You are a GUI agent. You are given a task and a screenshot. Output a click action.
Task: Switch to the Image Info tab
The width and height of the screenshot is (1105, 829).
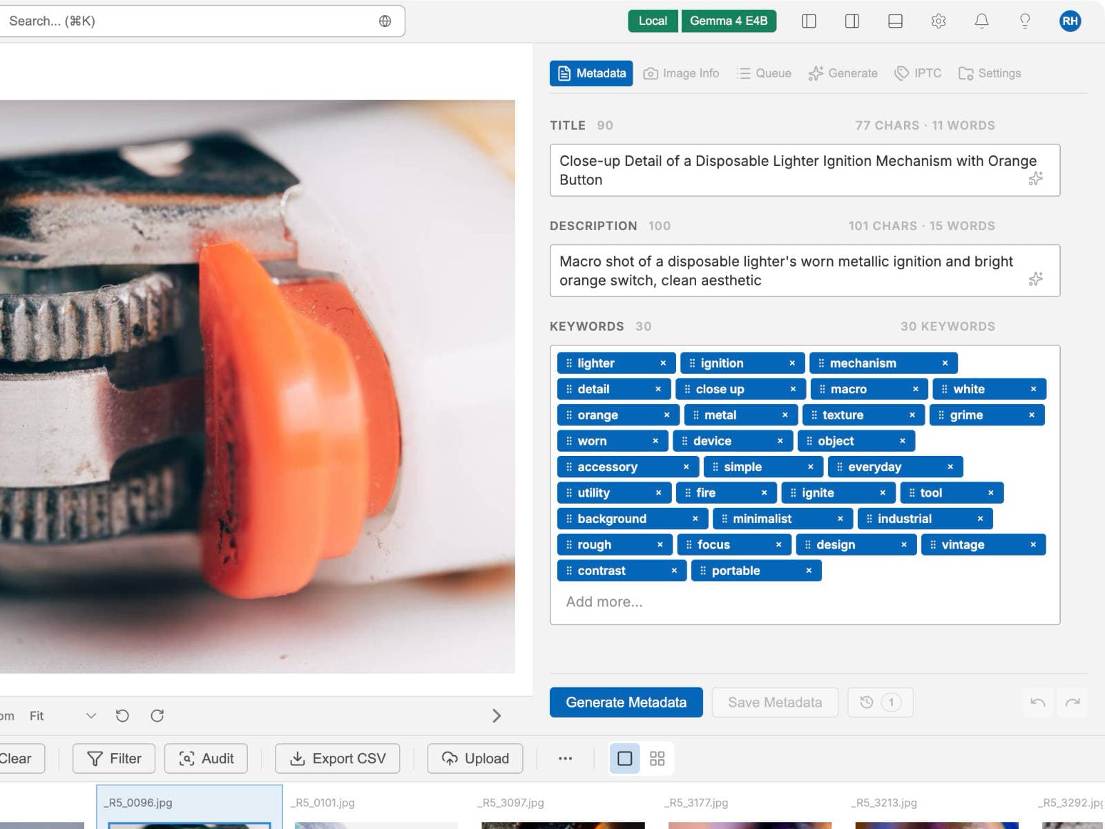click(x=681, y=73)
